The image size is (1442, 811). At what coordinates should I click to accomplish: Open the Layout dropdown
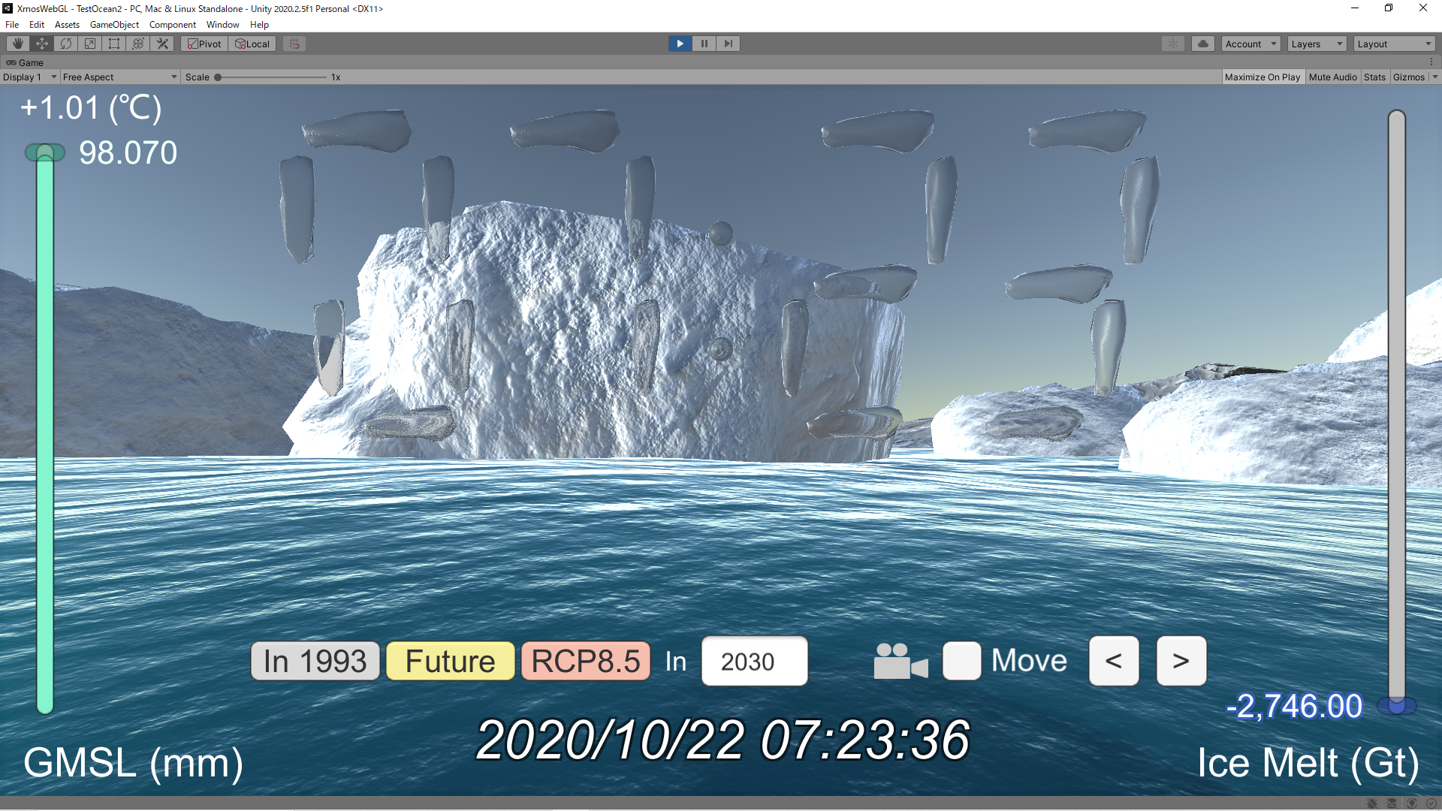[1394, 44]
